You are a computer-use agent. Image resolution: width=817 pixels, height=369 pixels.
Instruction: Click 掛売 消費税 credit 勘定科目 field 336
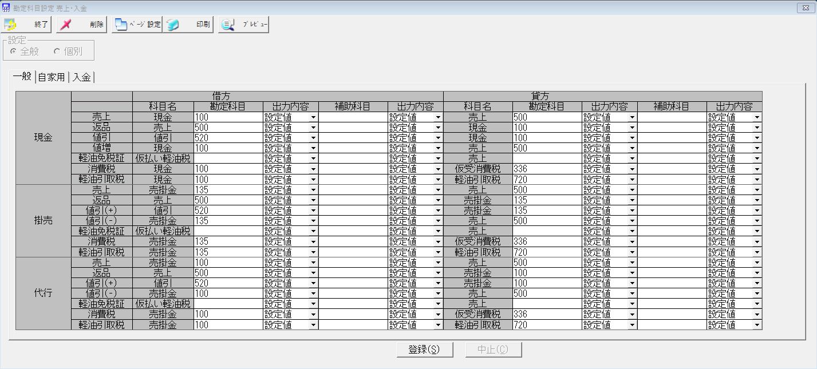(547, 241)
